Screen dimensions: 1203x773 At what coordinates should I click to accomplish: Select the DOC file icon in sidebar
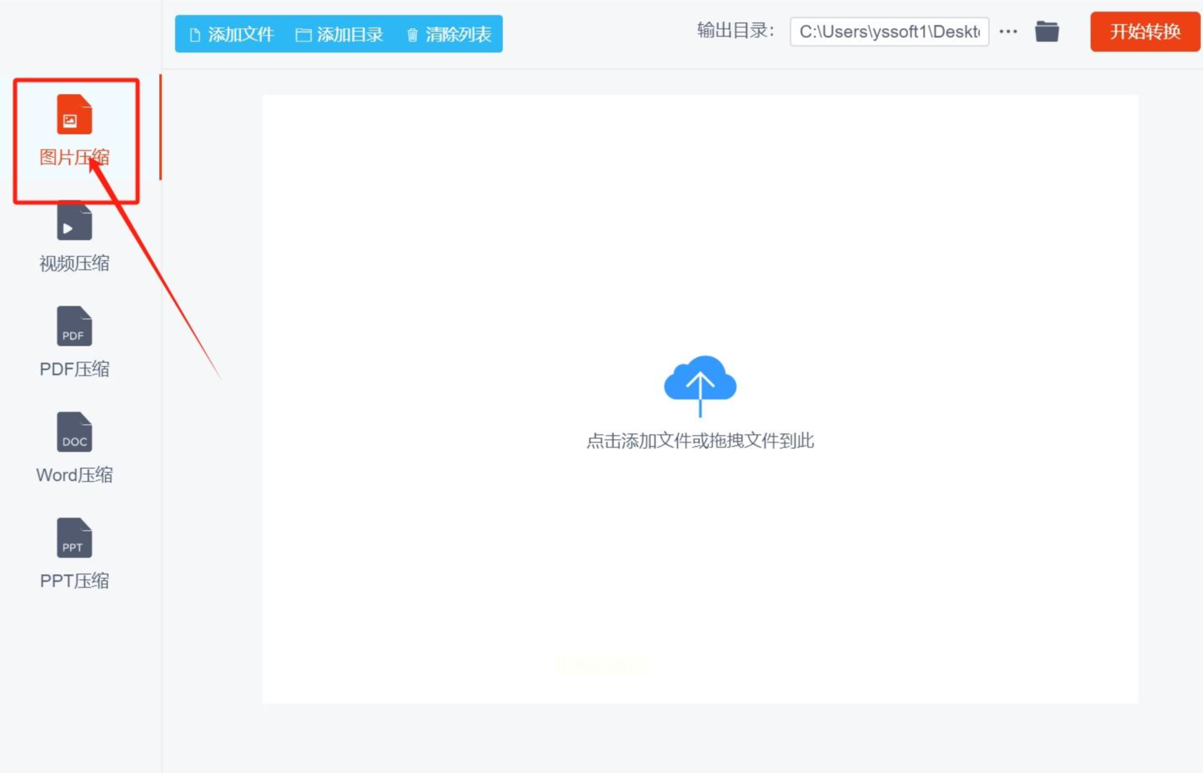[74, 432]
